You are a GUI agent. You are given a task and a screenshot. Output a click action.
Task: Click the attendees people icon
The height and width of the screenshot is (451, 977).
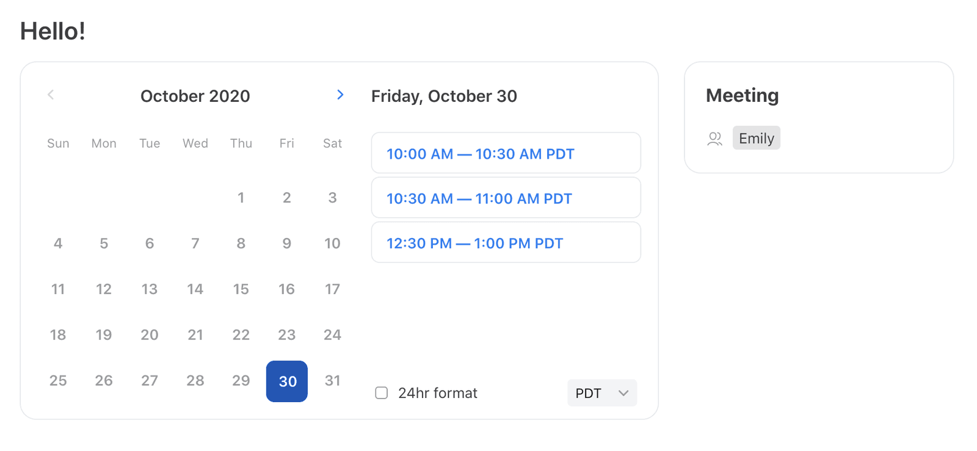(715, 139)
